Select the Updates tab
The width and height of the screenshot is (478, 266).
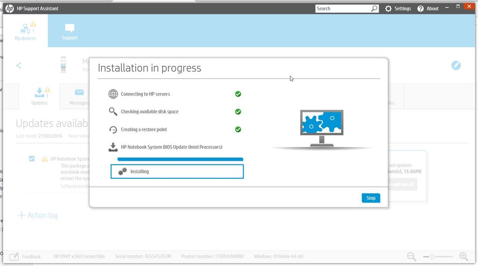tap(40, 96)
